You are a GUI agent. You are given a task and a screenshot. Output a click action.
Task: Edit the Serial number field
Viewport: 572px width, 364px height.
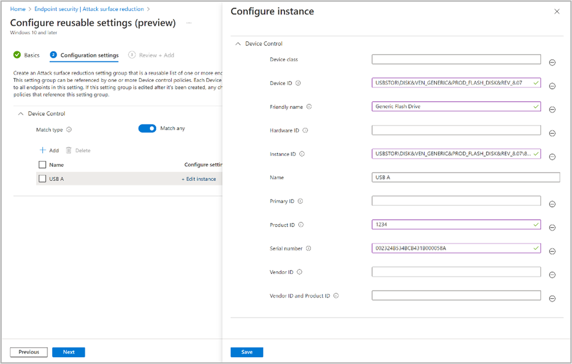pos(456,248)
